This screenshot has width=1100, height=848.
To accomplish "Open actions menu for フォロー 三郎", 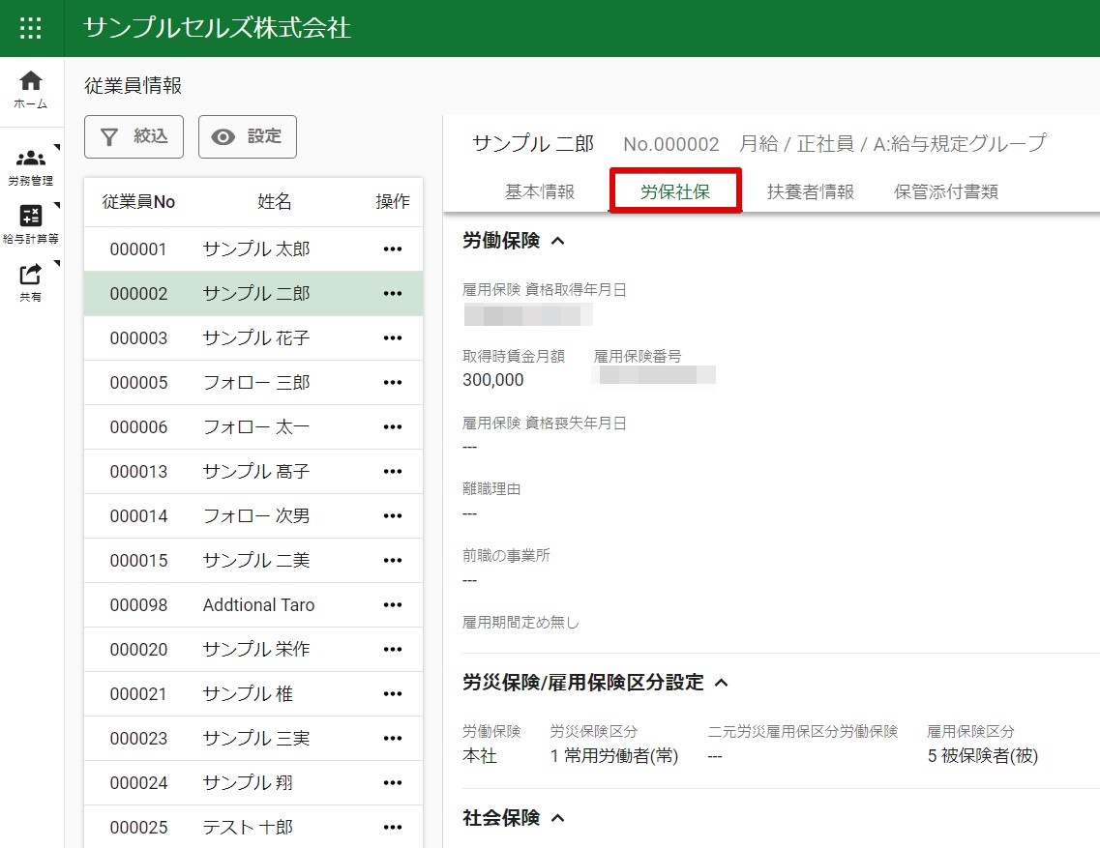I will (393, 382).
